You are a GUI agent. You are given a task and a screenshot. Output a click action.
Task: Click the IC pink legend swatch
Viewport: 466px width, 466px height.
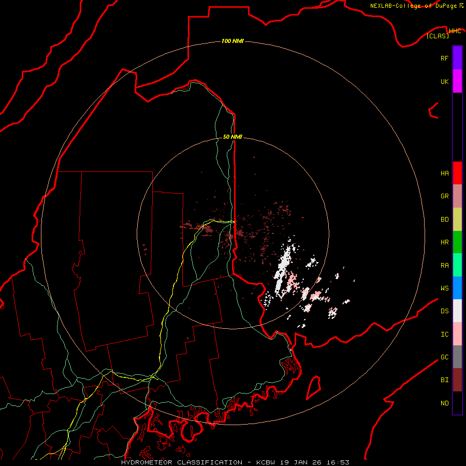click(457, 334)
